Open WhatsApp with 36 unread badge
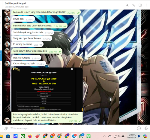Screen dimensions: 150x140 (x=81, y=136)
